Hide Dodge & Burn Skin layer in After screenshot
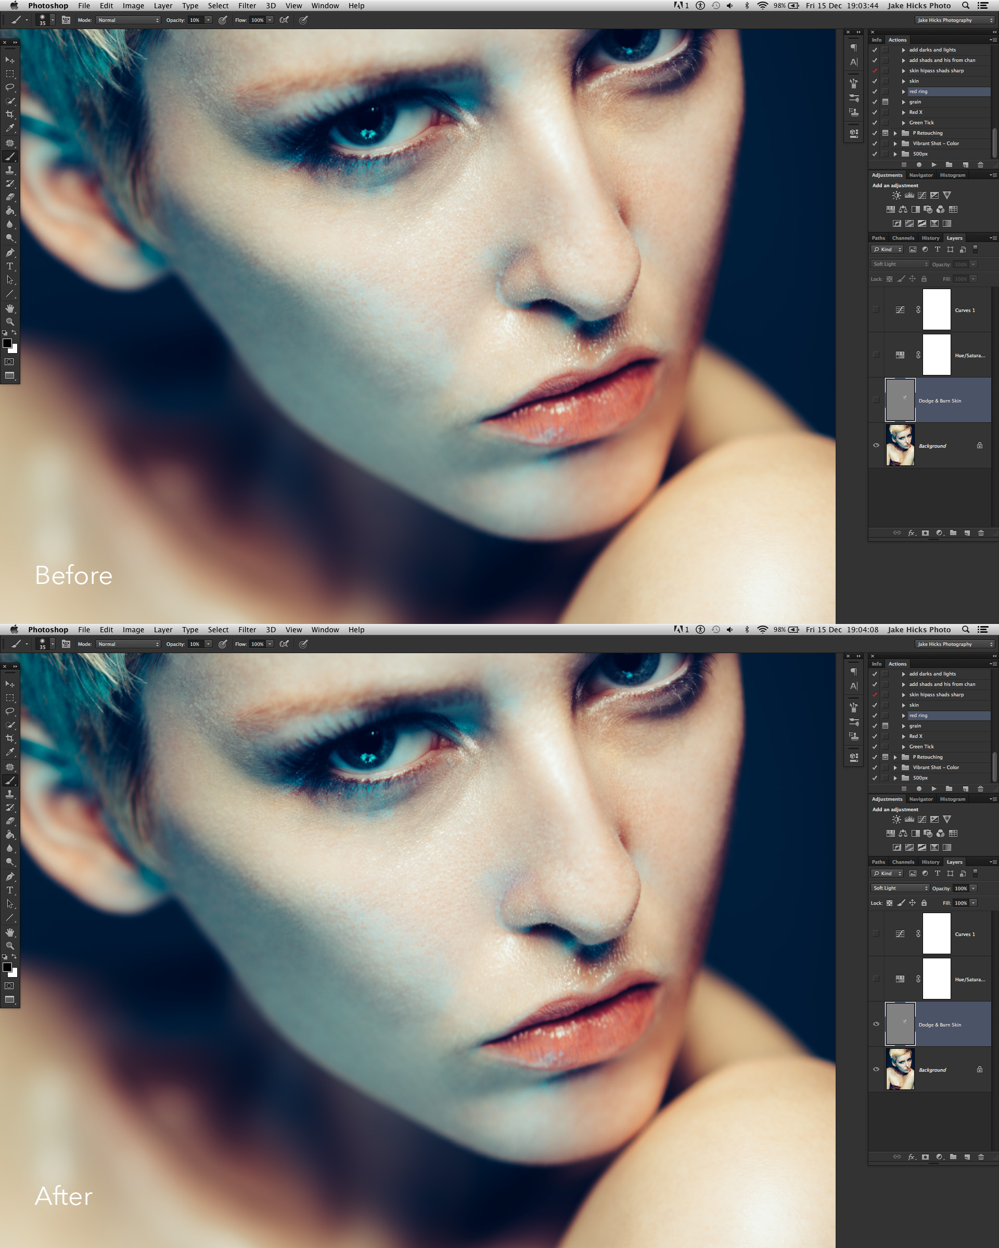Viewport: 999px width, 1248px height. coord(876,1024)
